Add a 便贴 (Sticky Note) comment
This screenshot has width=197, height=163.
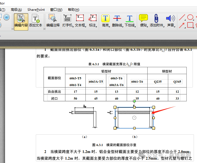point(143,21)
